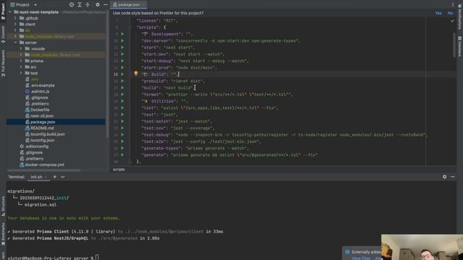Open the Project view dropdown

(x=35, y=5)
